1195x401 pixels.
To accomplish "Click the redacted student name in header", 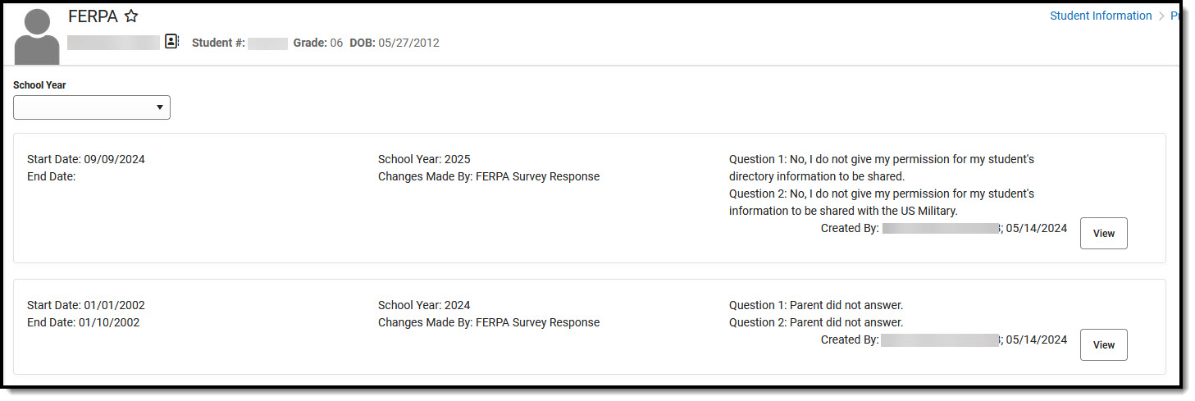I will click(x=113, y=43).
